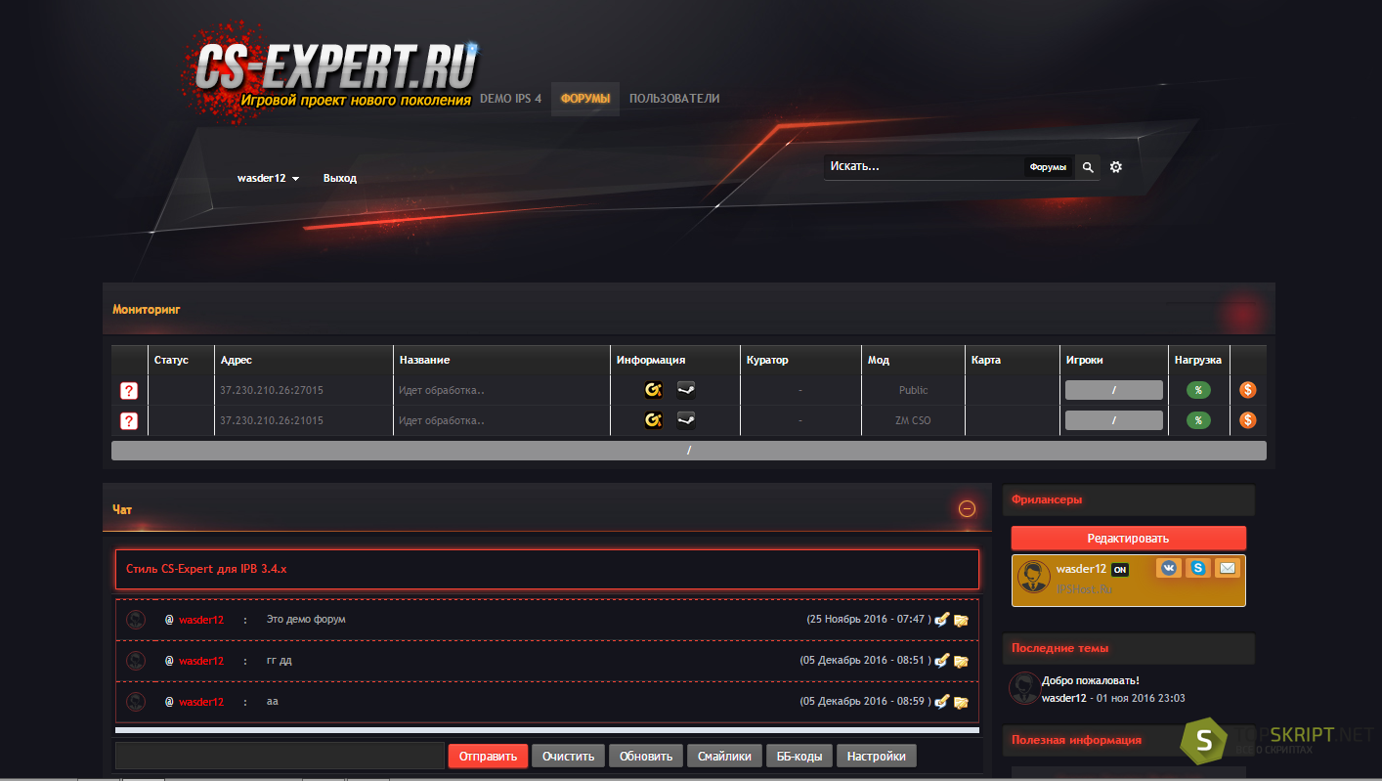Click the 'ZM CSO' mod cell
The height and width of the screenshot is (781, 1382).
[x=914, y=420]
